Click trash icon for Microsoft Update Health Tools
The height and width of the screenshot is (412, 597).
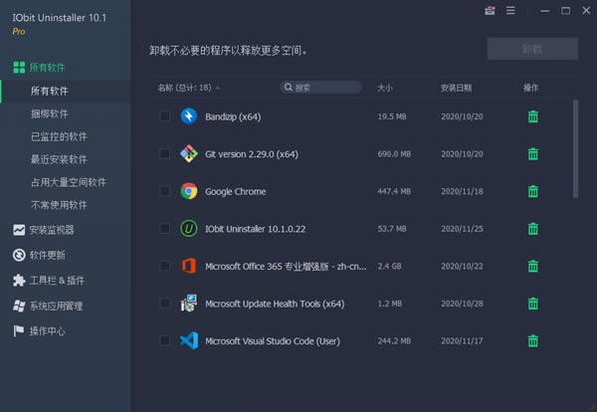(533, 304)
